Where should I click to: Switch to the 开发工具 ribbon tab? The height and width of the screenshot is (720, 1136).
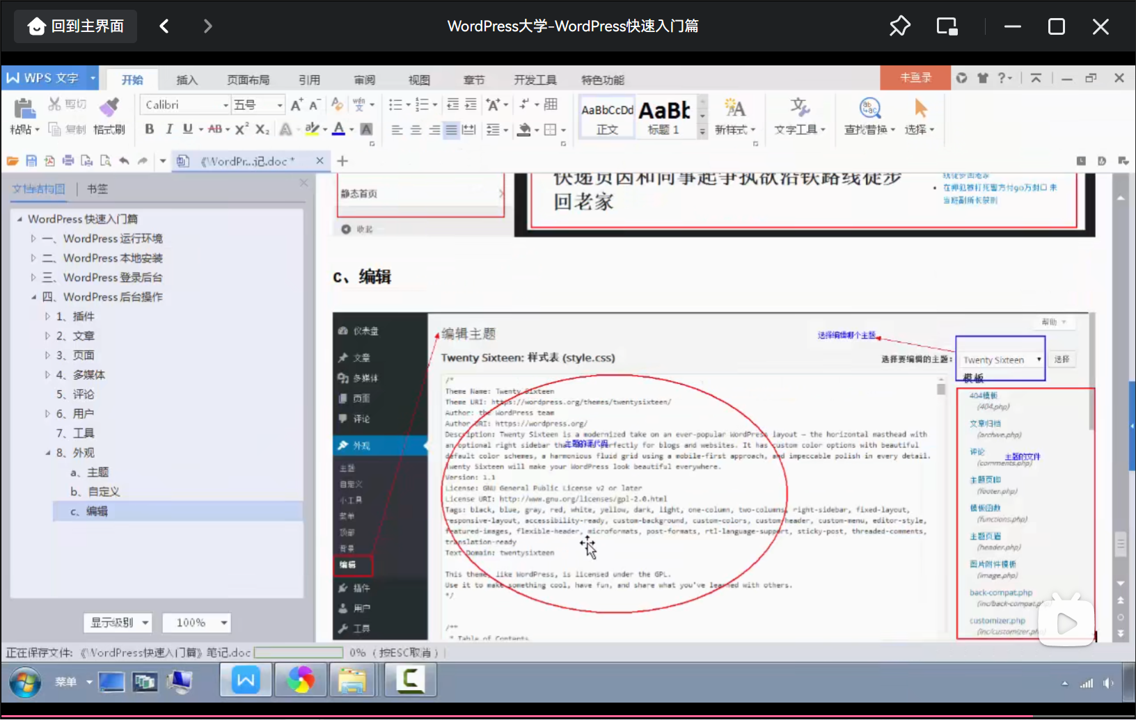coord(535,80)
